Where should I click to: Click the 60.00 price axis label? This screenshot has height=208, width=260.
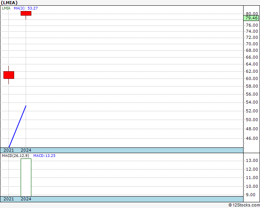point(252,78)
